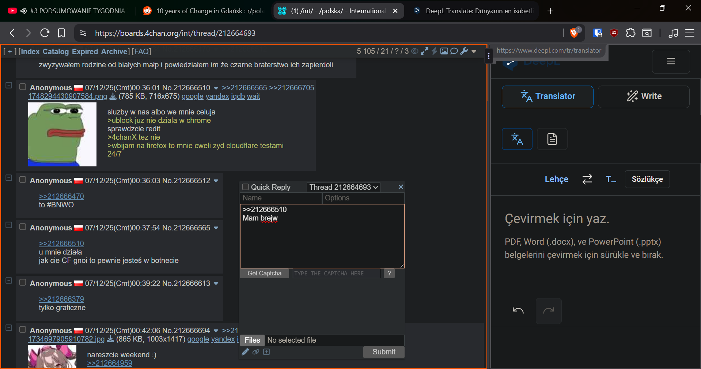Open 4chanX settings wrench icon
701x369 pixels.
pos(464,51)
